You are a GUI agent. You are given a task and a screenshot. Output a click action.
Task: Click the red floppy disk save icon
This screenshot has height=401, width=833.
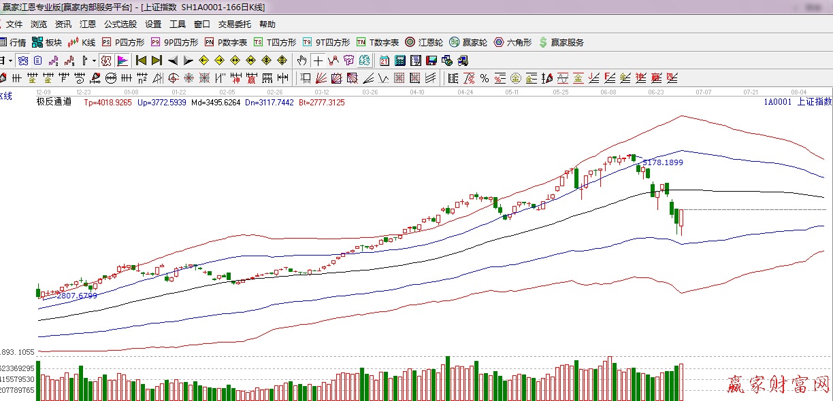pos(430,60)
